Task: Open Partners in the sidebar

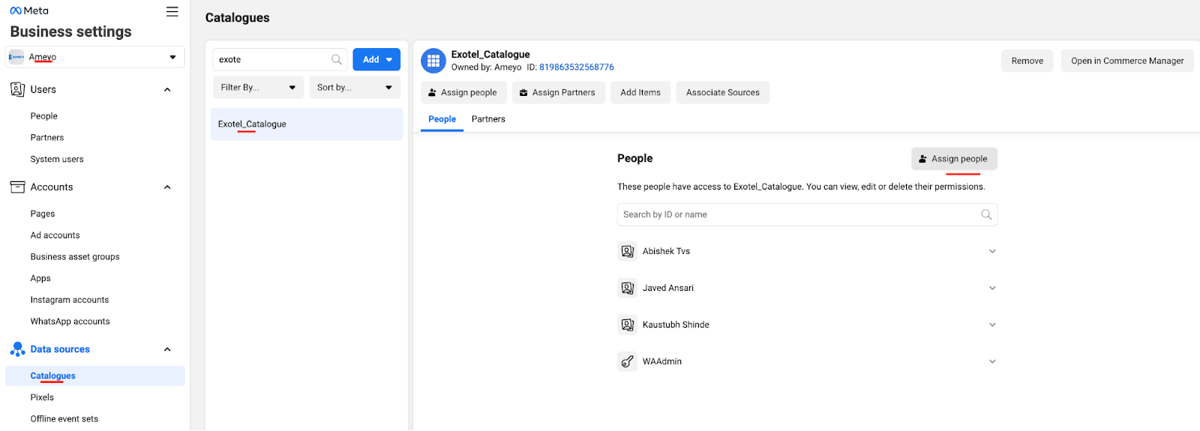Action: click(x=47, y=138)
